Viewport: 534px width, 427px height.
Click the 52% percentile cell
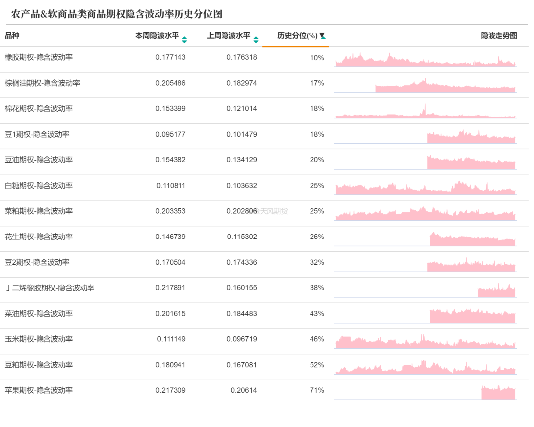(x=317, y=365)
